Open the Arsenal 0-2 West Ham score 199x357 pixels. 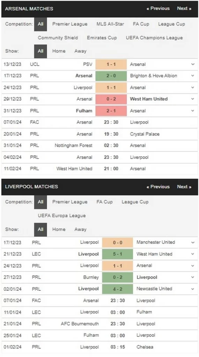click(111, 99)
